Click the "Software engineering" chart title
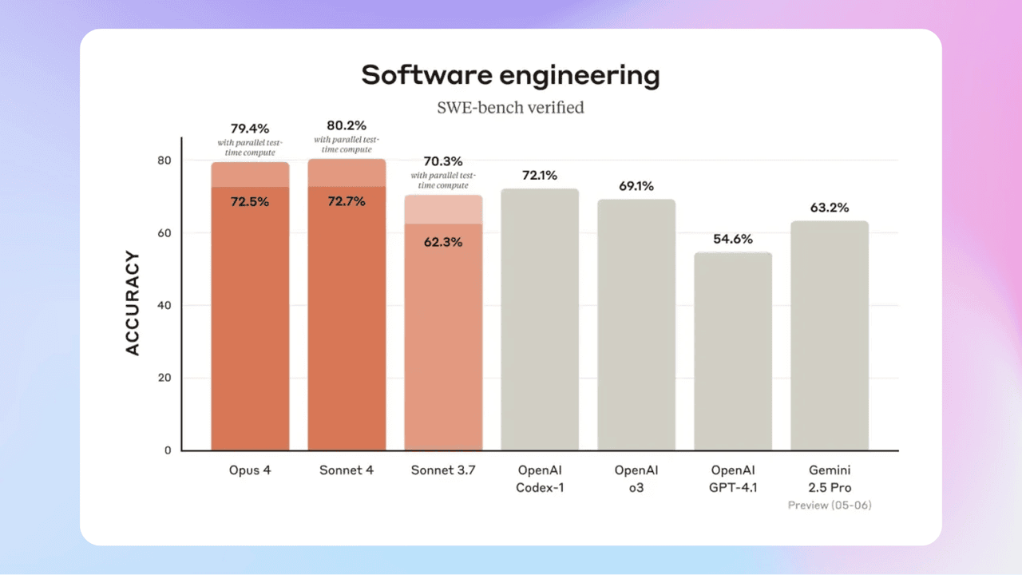 click(x=510, y=75)
